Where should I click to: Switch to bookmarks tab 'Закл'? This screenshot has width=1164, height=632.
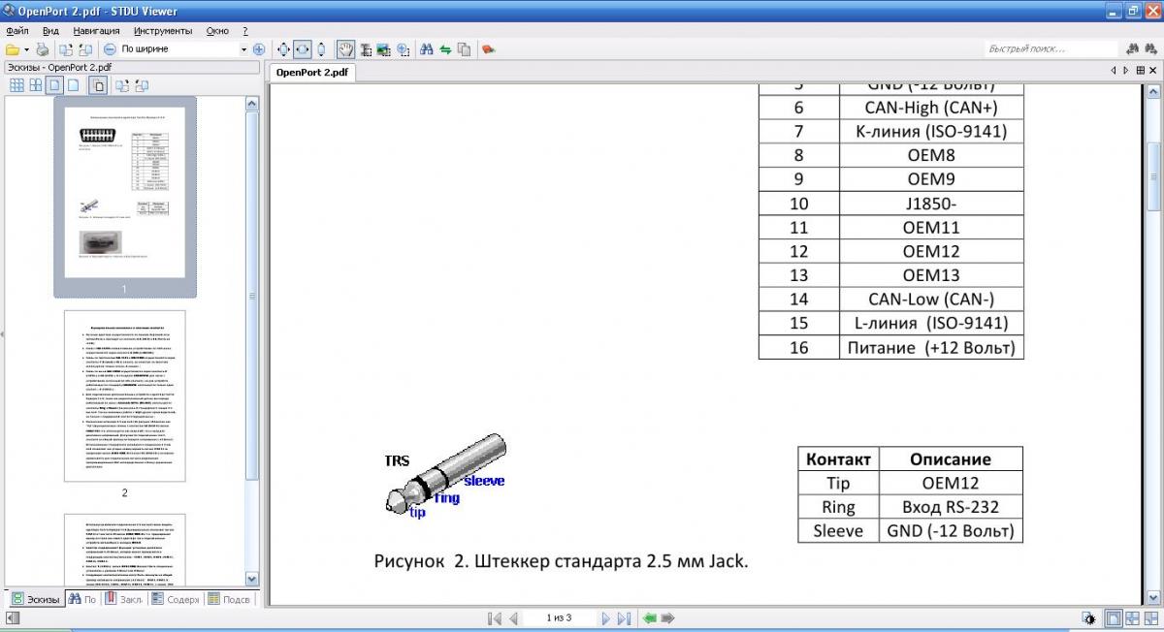pyautogui.click(x=125, y=599)
